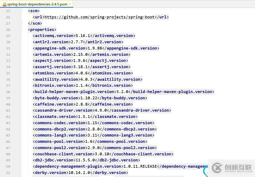Click the classmate.version value 1.5.1

pyautogui.click(x=84, y=117)
